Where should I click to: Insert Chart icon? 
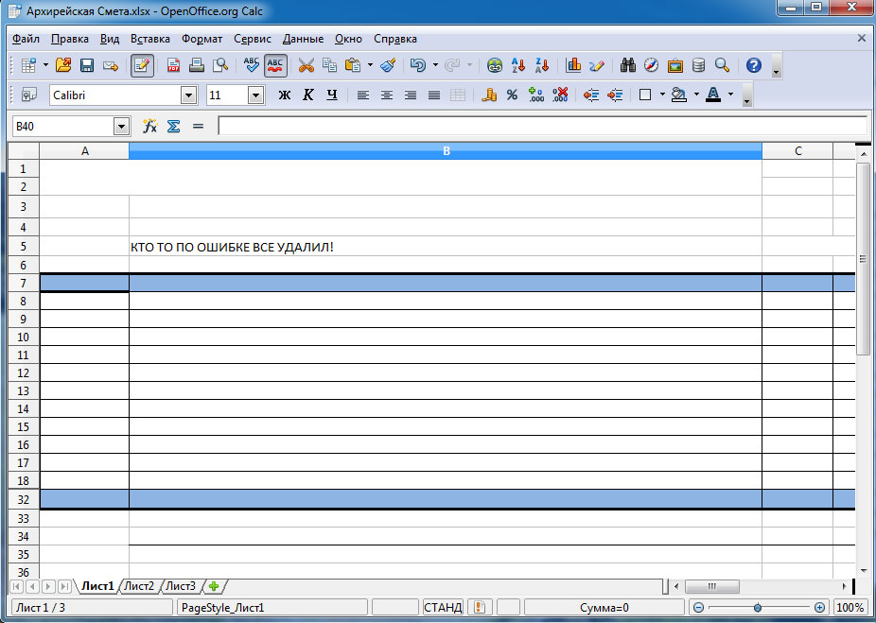pyautogui.click(x=573, y=66)
